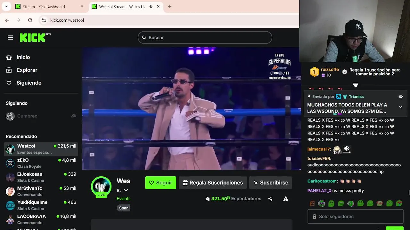This screenshot has height=230, width=410.
Task: Insert the green headset emote
Action: [x=351, y=203]
